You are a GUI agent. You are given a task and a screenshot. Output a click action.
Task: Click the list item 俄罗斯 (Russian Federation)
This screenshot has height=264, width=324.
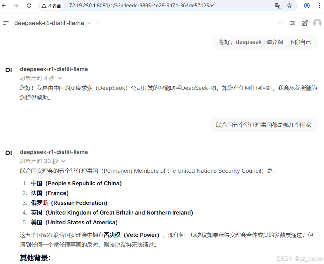[69, 203]
